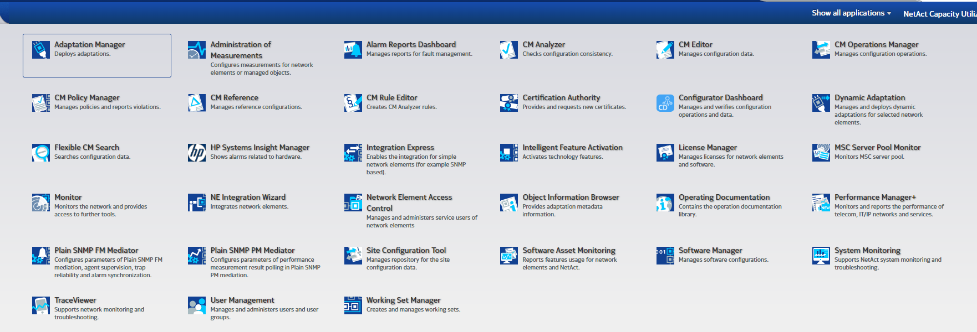Screen dimensions: 977x332
Task: Select the Object Information Browser icon
Action: (x=509, y=203)
